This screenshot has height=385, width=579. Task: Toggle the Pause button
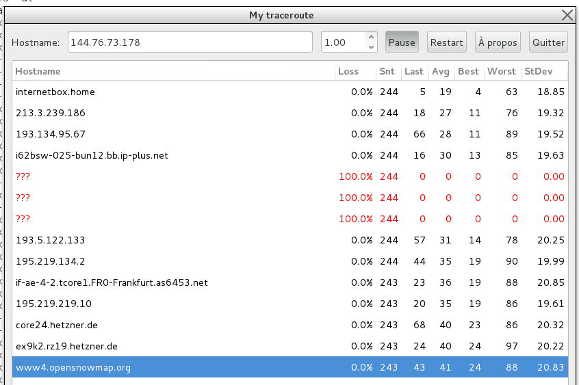402,42
